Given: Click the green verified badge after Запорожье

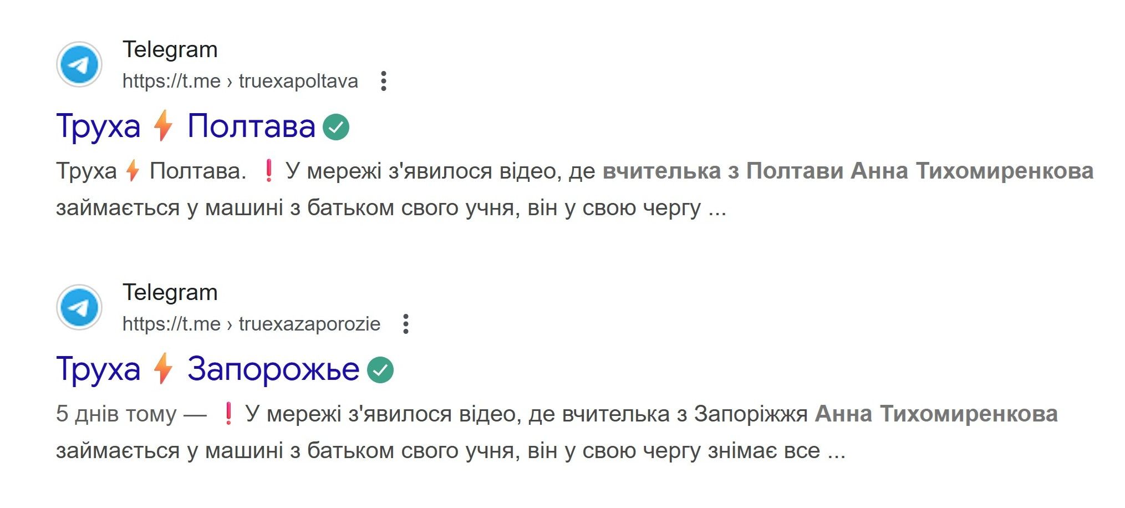Looking at the screenshot, I should (x=380, y=370).
